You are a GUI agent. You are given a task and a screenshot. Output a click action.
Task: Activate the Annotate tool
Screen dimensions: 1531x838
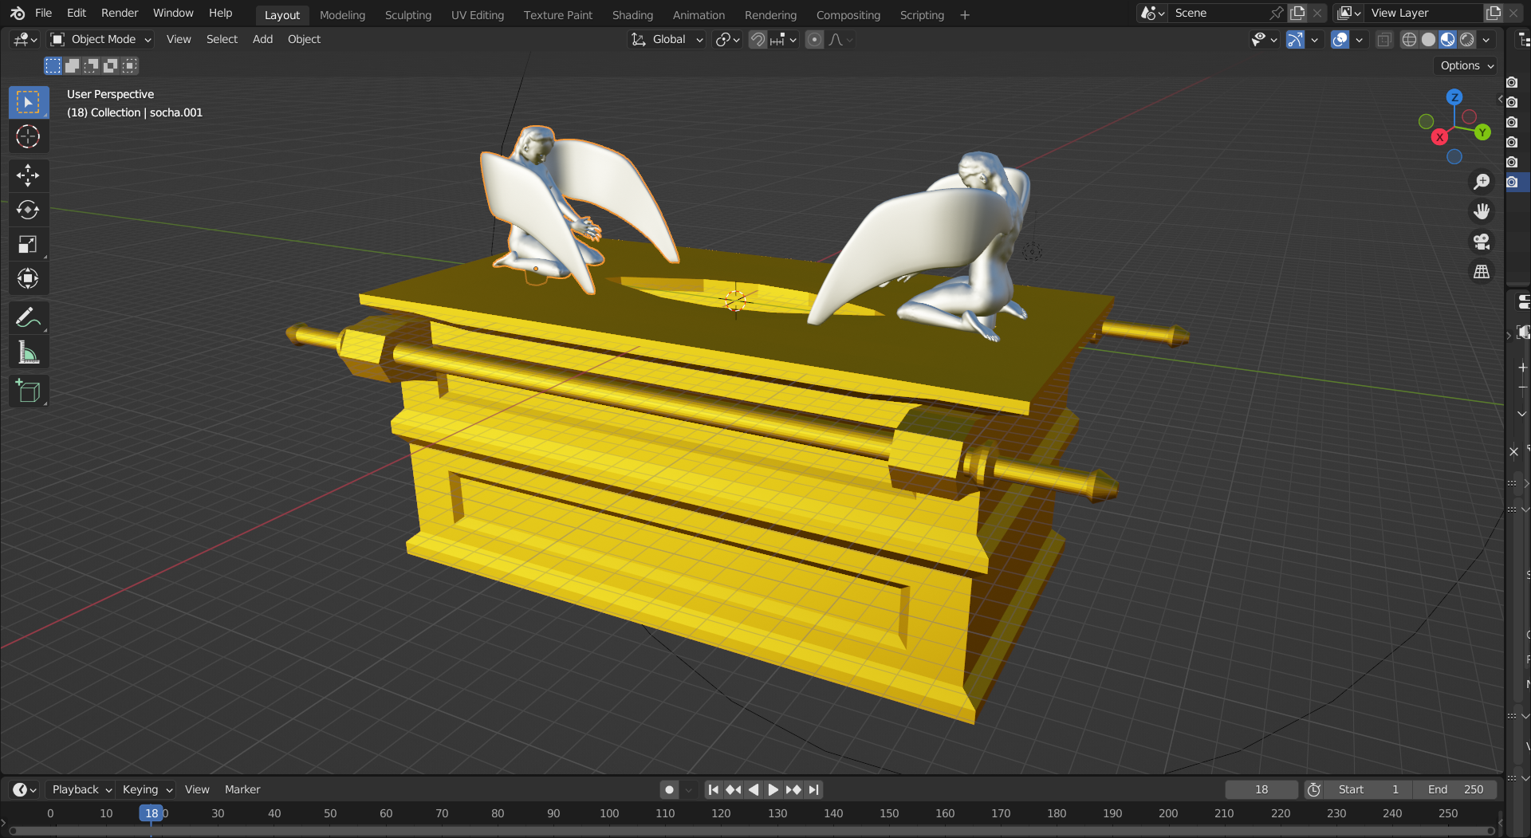(29, 317)
